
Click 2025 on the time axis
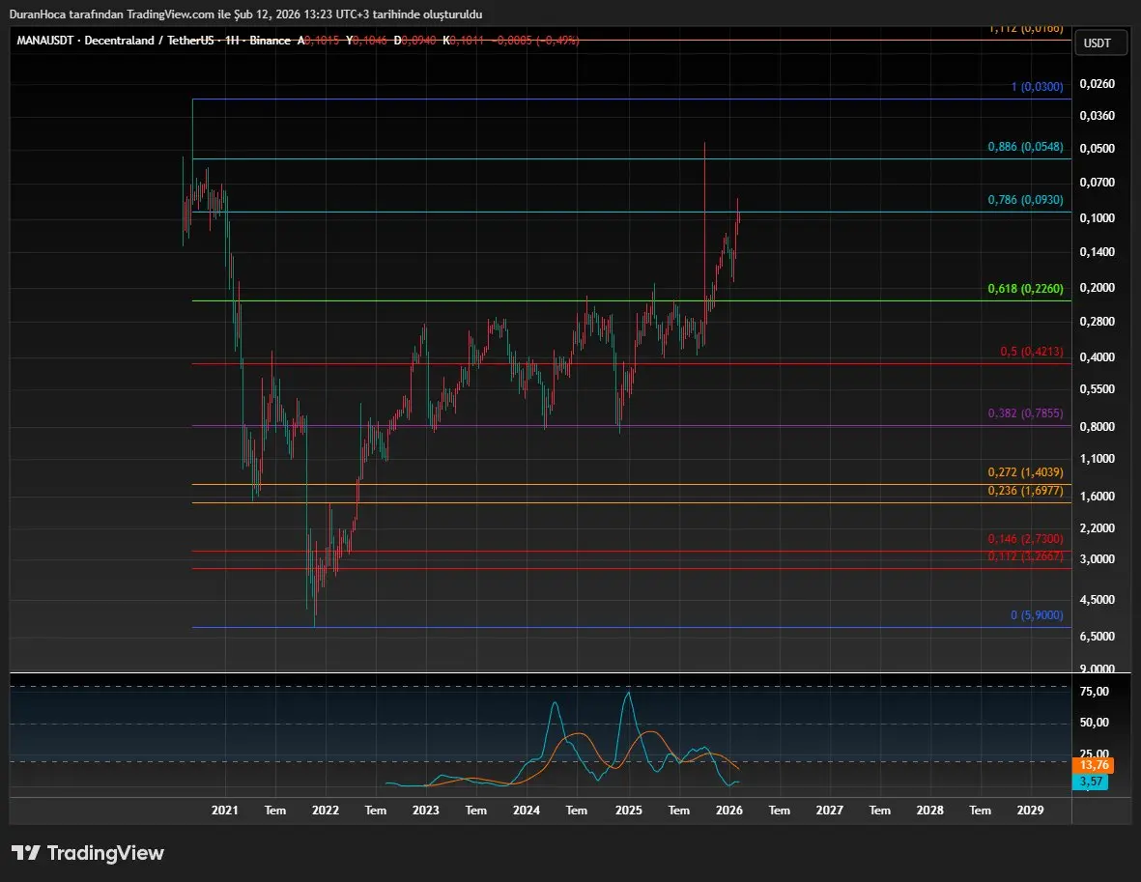pyautogui.click(x=629, y=810)
